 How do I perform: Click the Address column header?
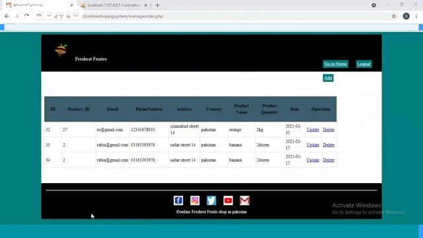(x=184, y=109)
